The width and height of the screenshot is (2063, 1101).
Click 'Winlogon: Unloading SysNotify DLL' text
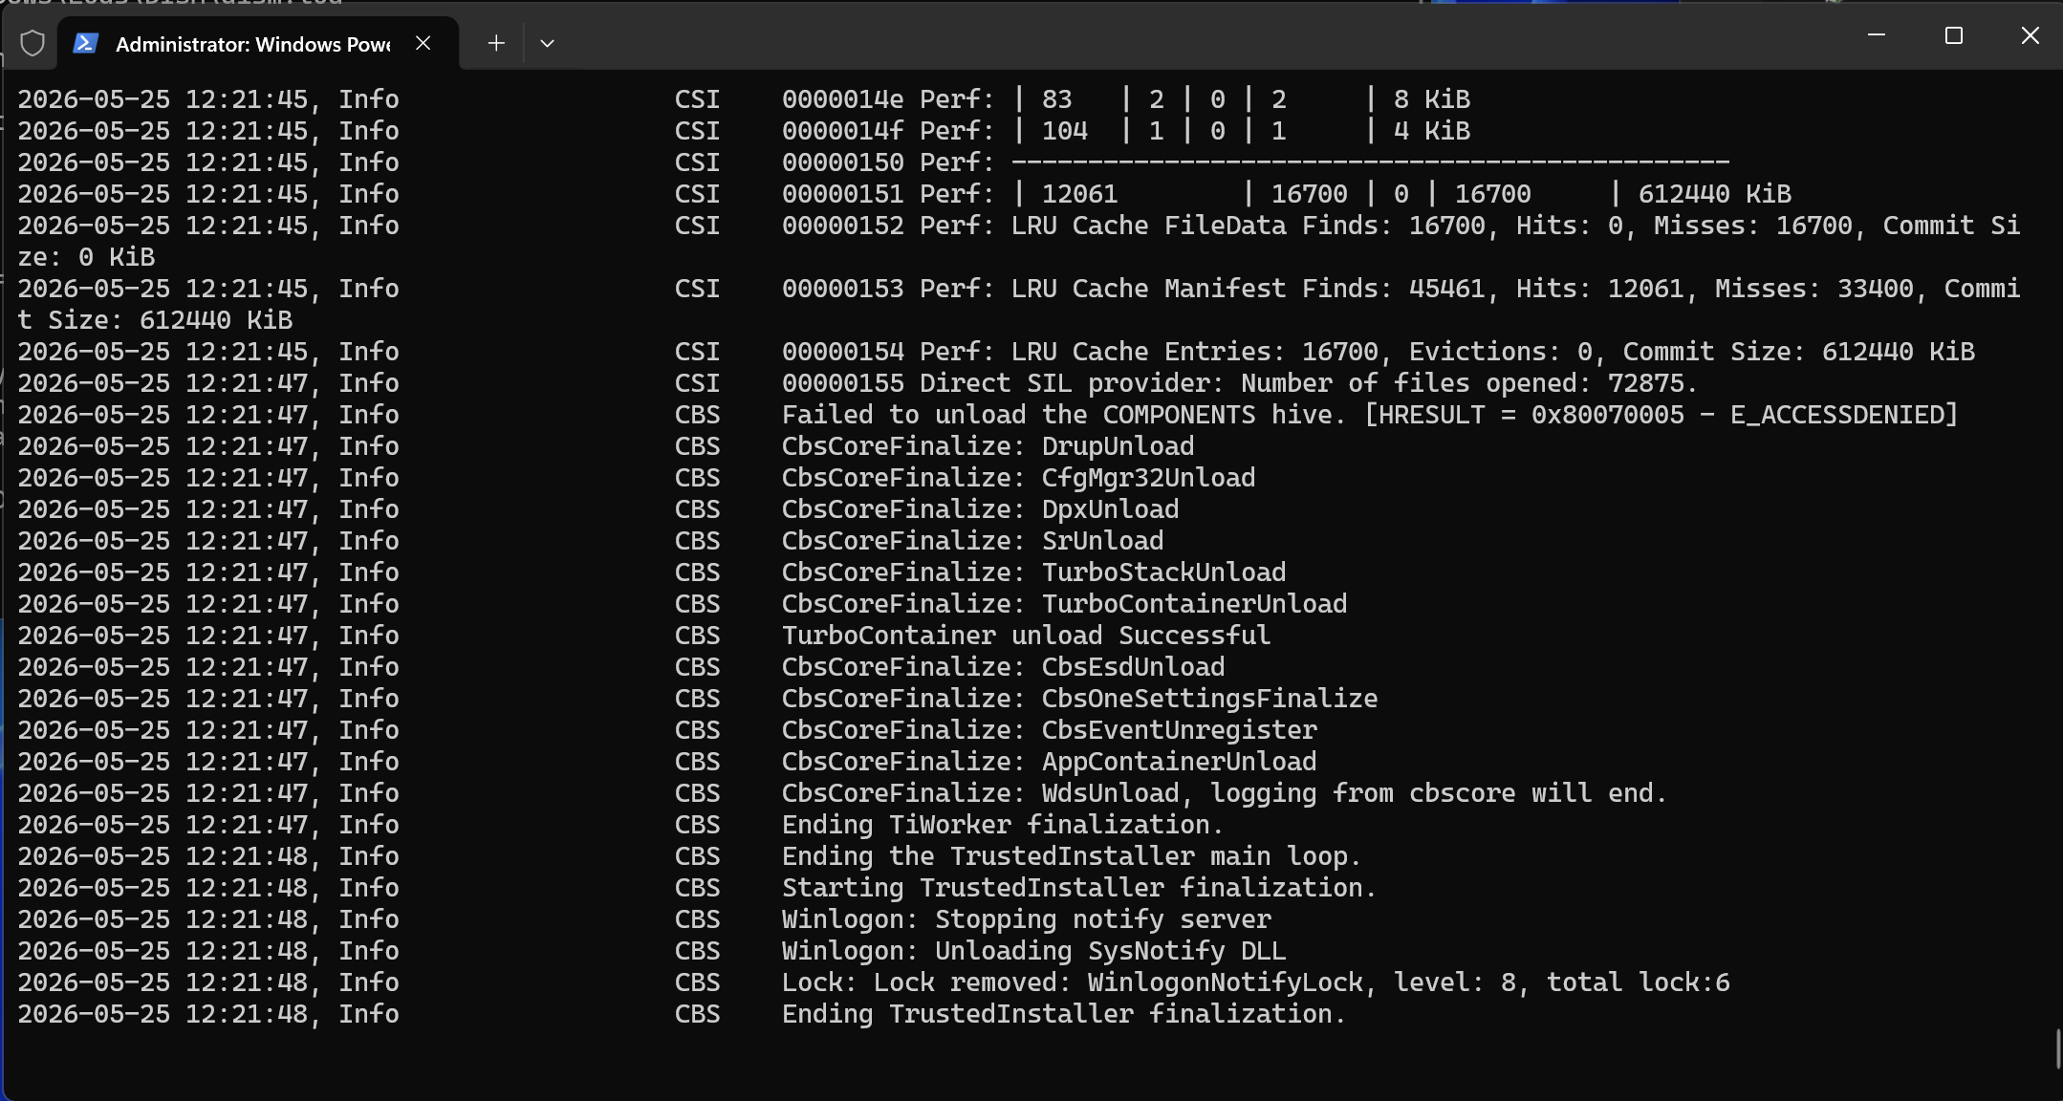pyautogui.click(x=1034, y=951)
